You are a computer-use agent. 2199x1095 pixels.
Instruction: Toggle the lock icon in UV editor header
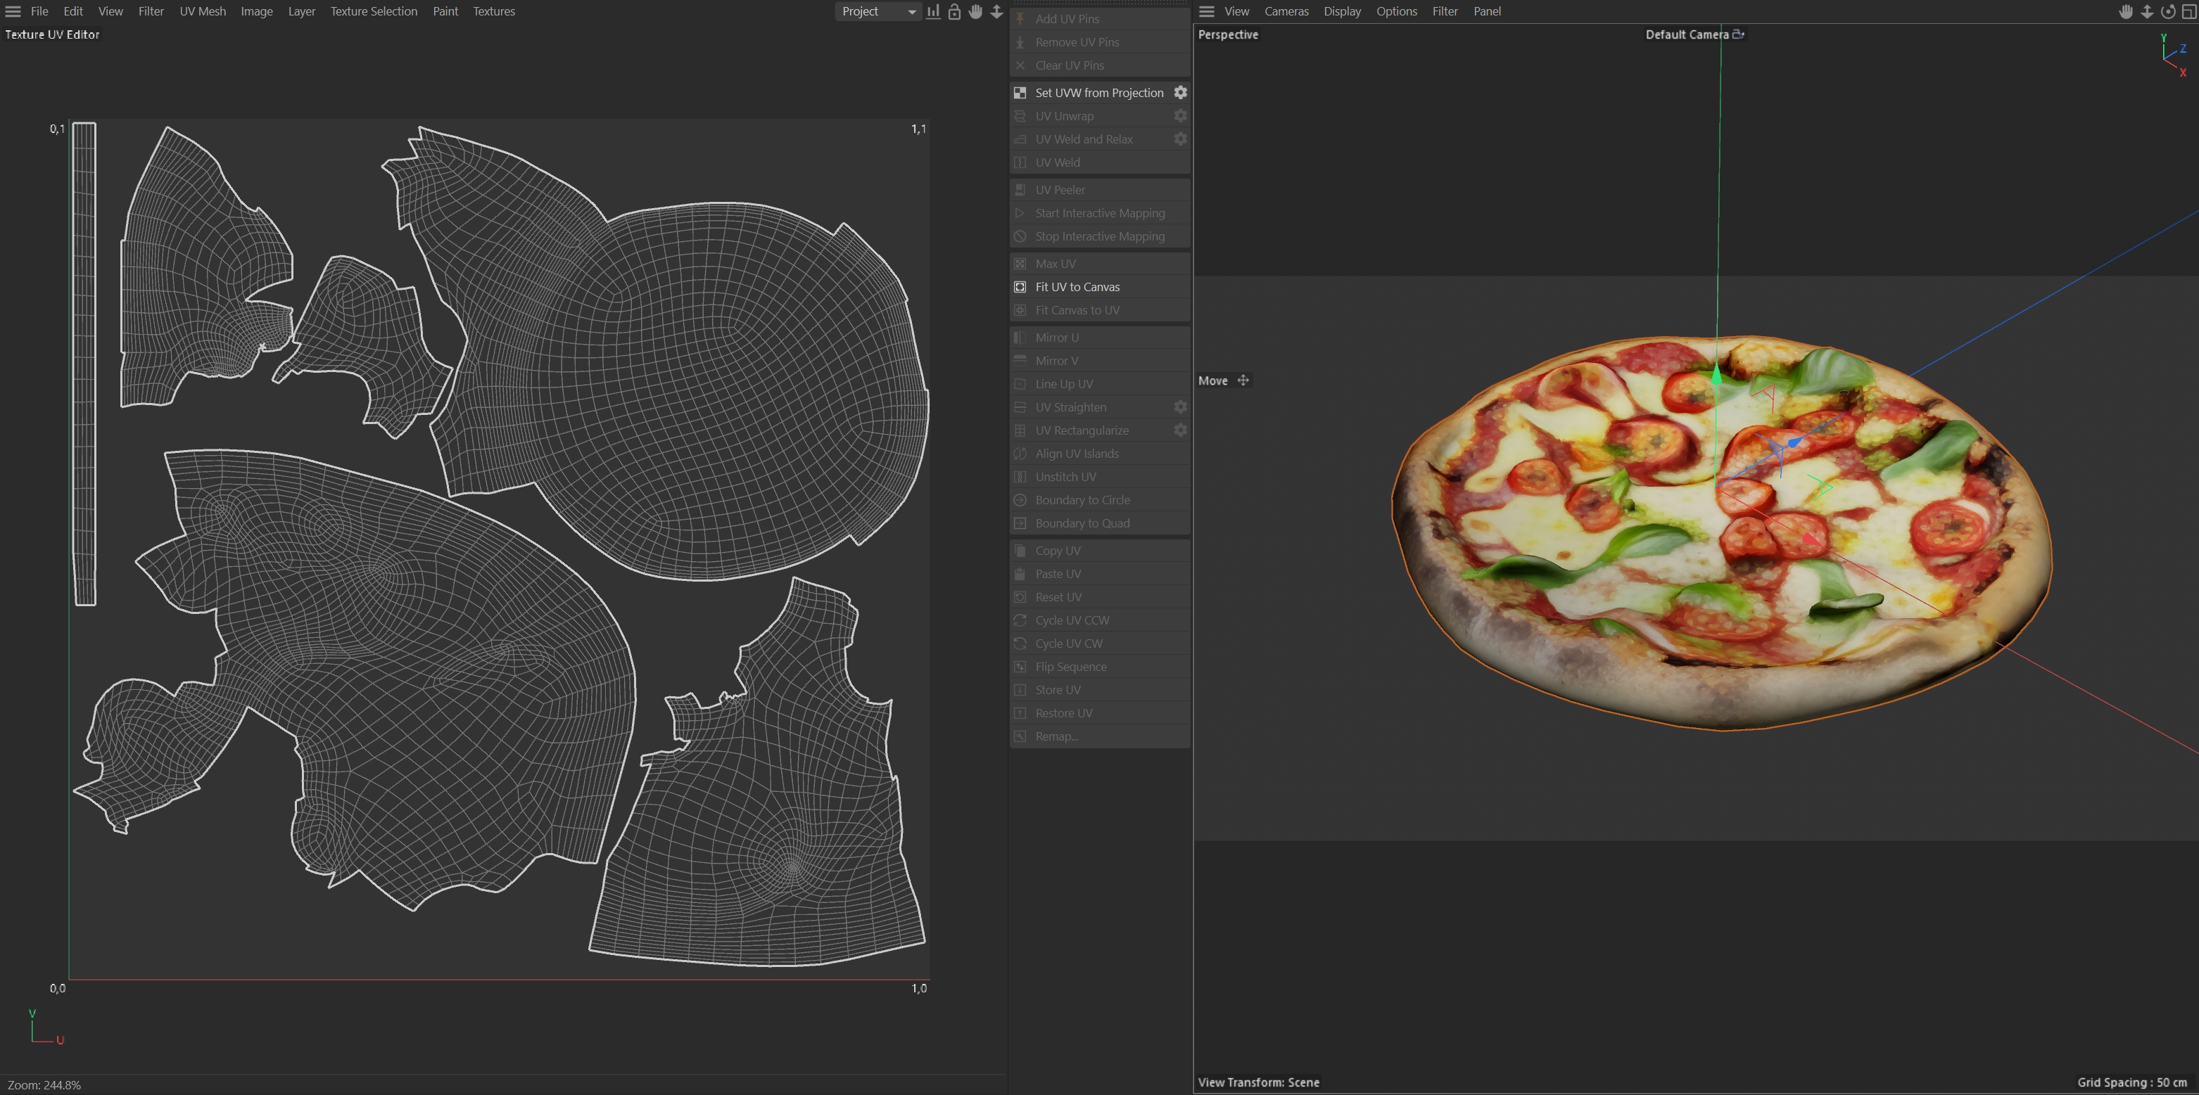pos(954,11)
